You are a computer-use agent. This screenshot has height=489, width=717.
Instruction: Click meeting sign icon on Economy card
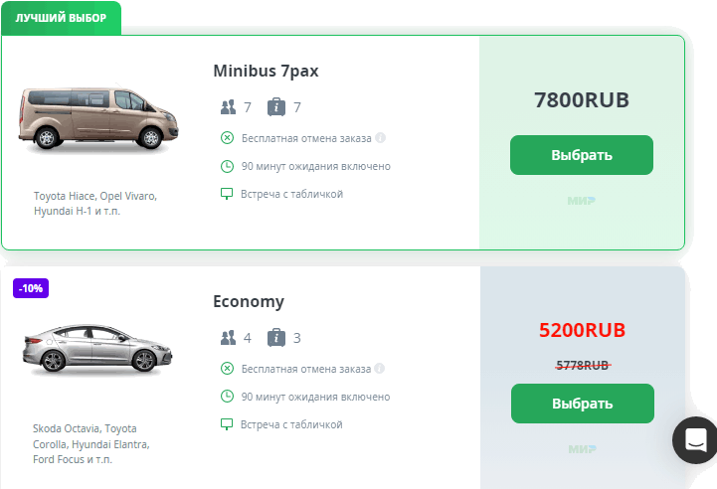pyautogui.click(x=227, y=424)
